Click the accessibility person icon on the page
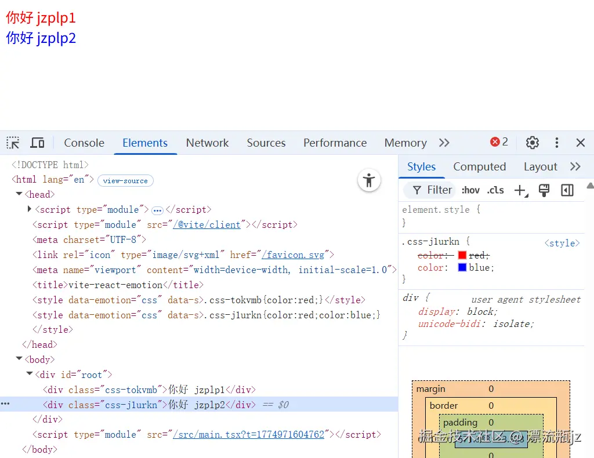 [x=370, y=180]
